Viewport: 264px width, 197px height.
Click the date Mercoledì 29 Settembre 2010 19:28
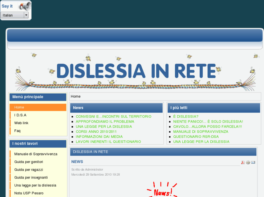click(x=96, y=175)
